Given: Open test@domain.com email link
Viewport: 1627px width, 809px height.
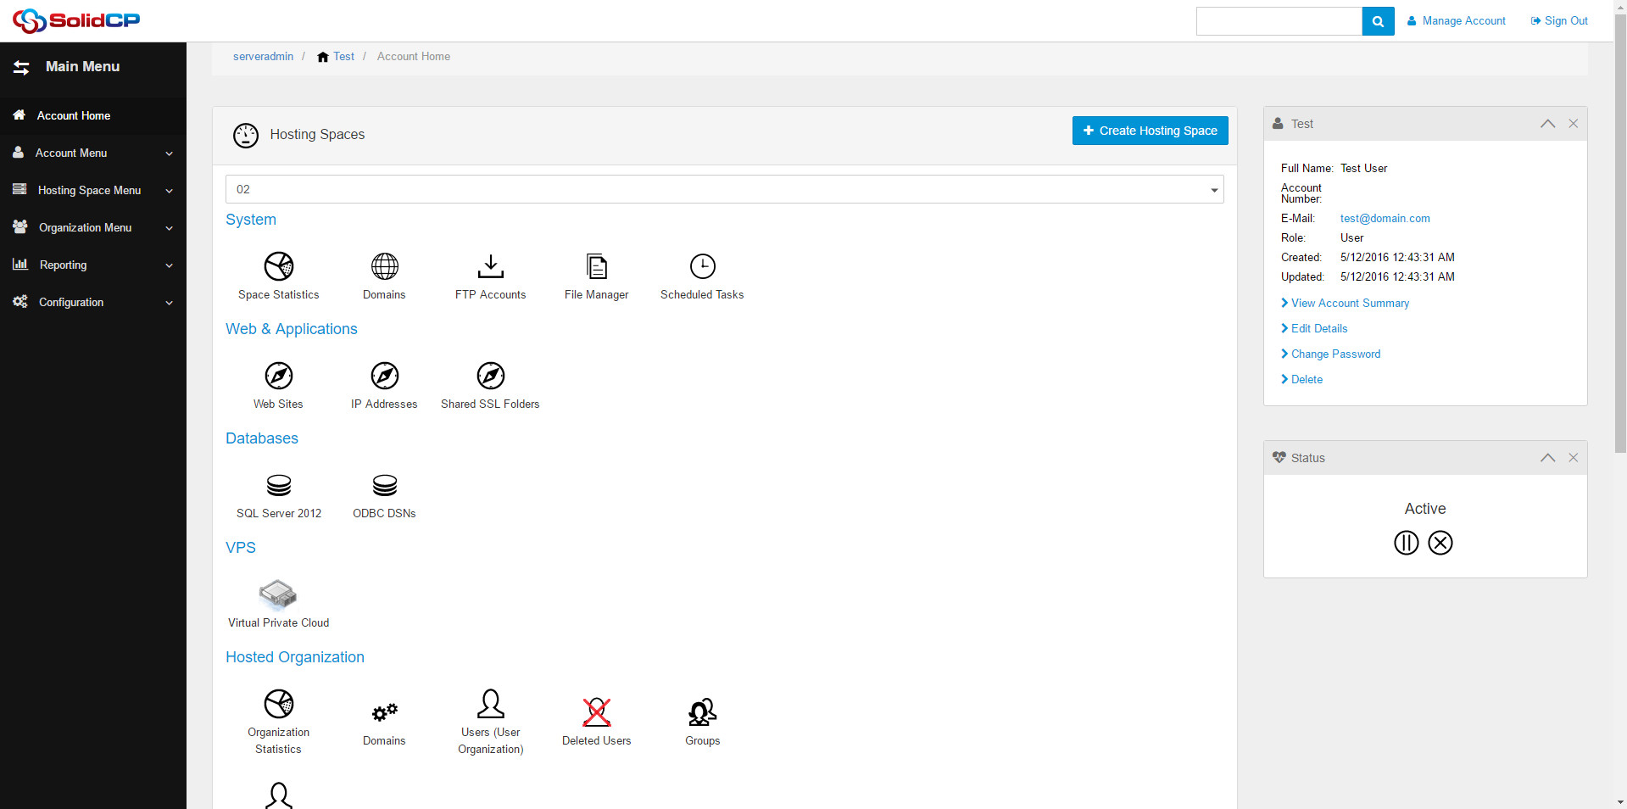Looking at the screenshot, I should tap(1385, 219).
